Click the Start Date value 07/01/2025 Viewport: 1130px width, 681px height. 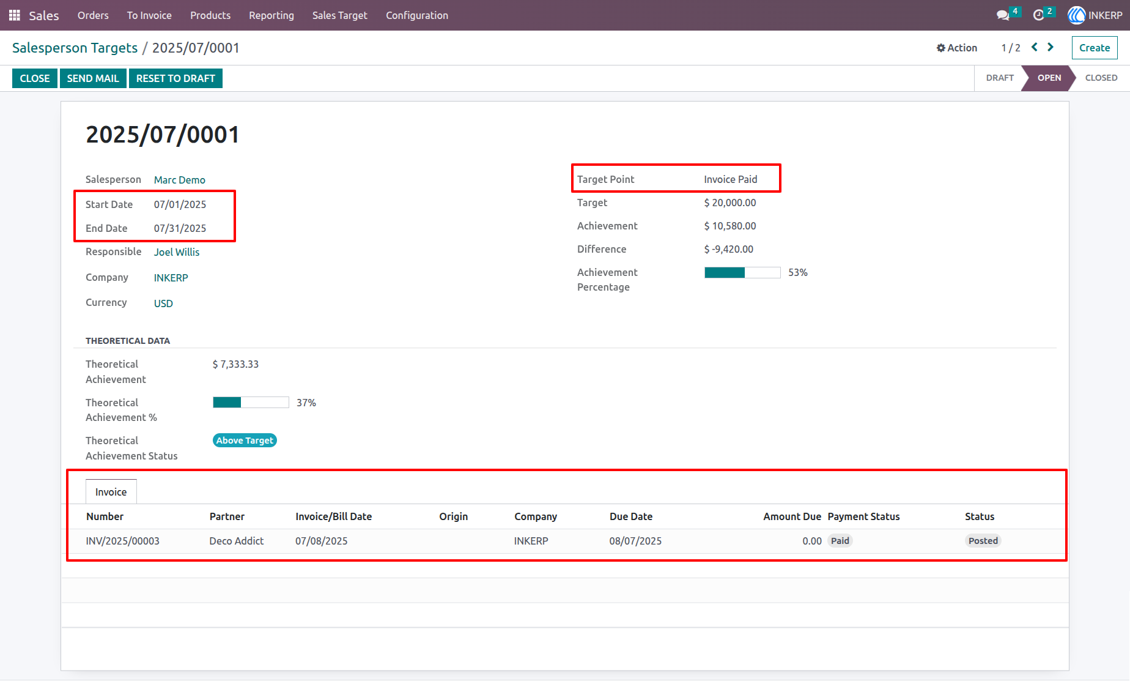180,204
